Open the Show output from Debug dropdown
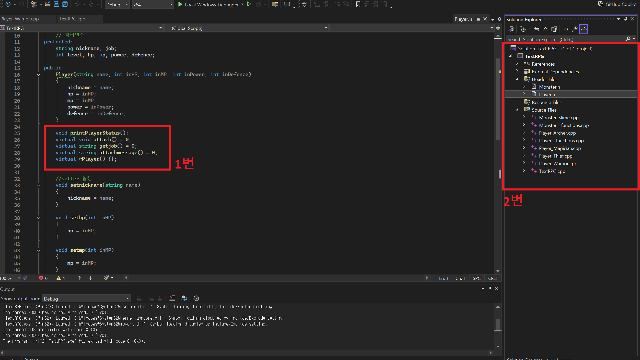The height and width of the screenshot is (360, 640). tap(86, 298)
